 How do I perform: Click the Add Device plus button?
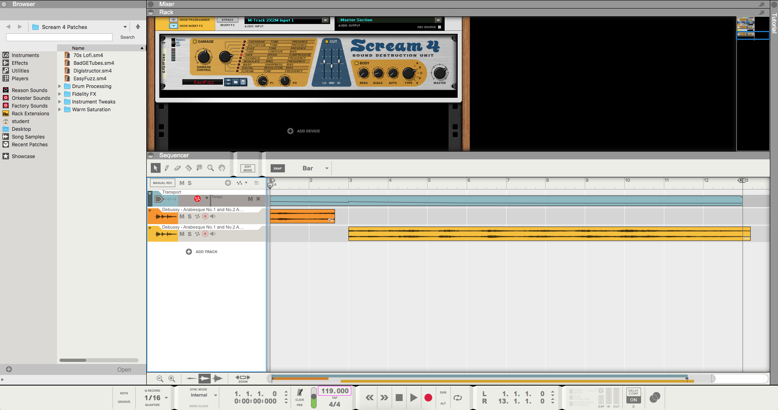[x=290, y=131]
